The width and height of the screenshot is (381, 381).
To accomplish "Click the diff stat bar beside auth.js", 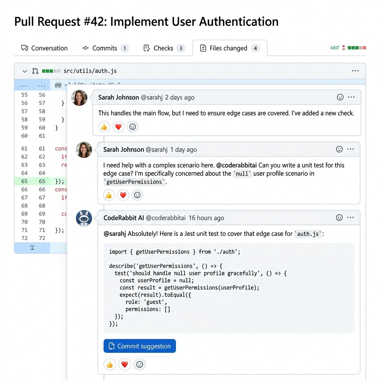I will [51, 71].
